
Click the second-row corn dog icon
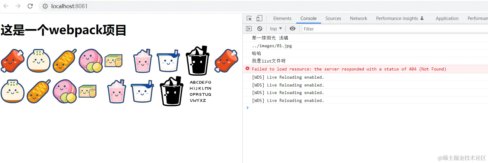click(39, 91)
